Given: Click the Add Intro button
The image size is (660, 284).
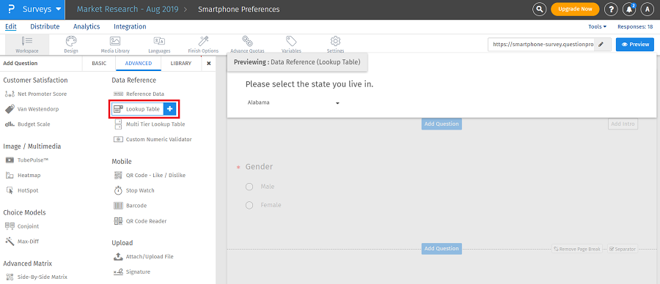Looking at the screenshot, I should [623, 124].
